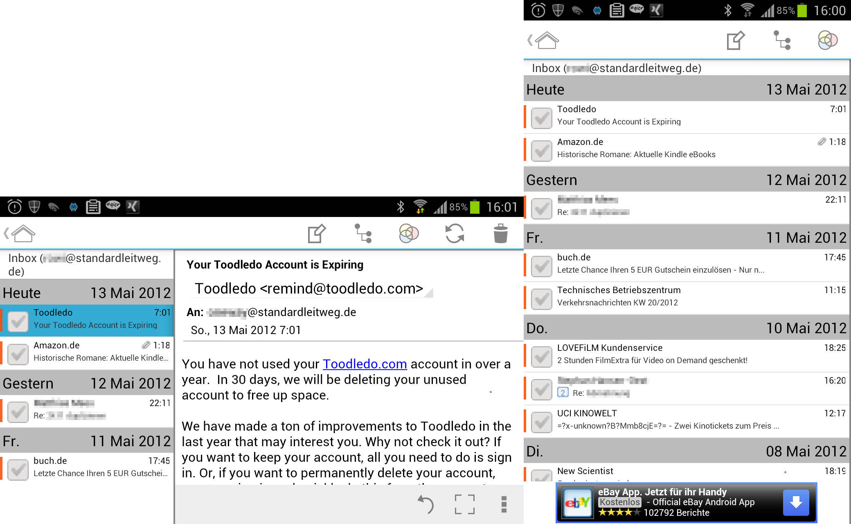This screenshot has height=524, width=851.
Task: Tap email subject heading in reading pane
Action: point(275,264)
